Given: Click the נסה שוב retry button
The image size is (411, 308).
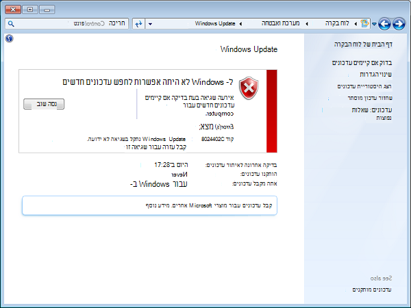Looking at the screenshot, I should pos(44,104).
